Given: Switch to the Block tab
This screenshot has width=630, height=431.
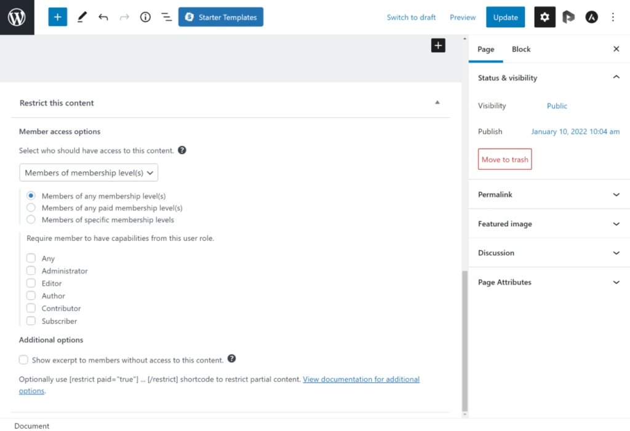Looking at the screenshot, I should 521,49.
